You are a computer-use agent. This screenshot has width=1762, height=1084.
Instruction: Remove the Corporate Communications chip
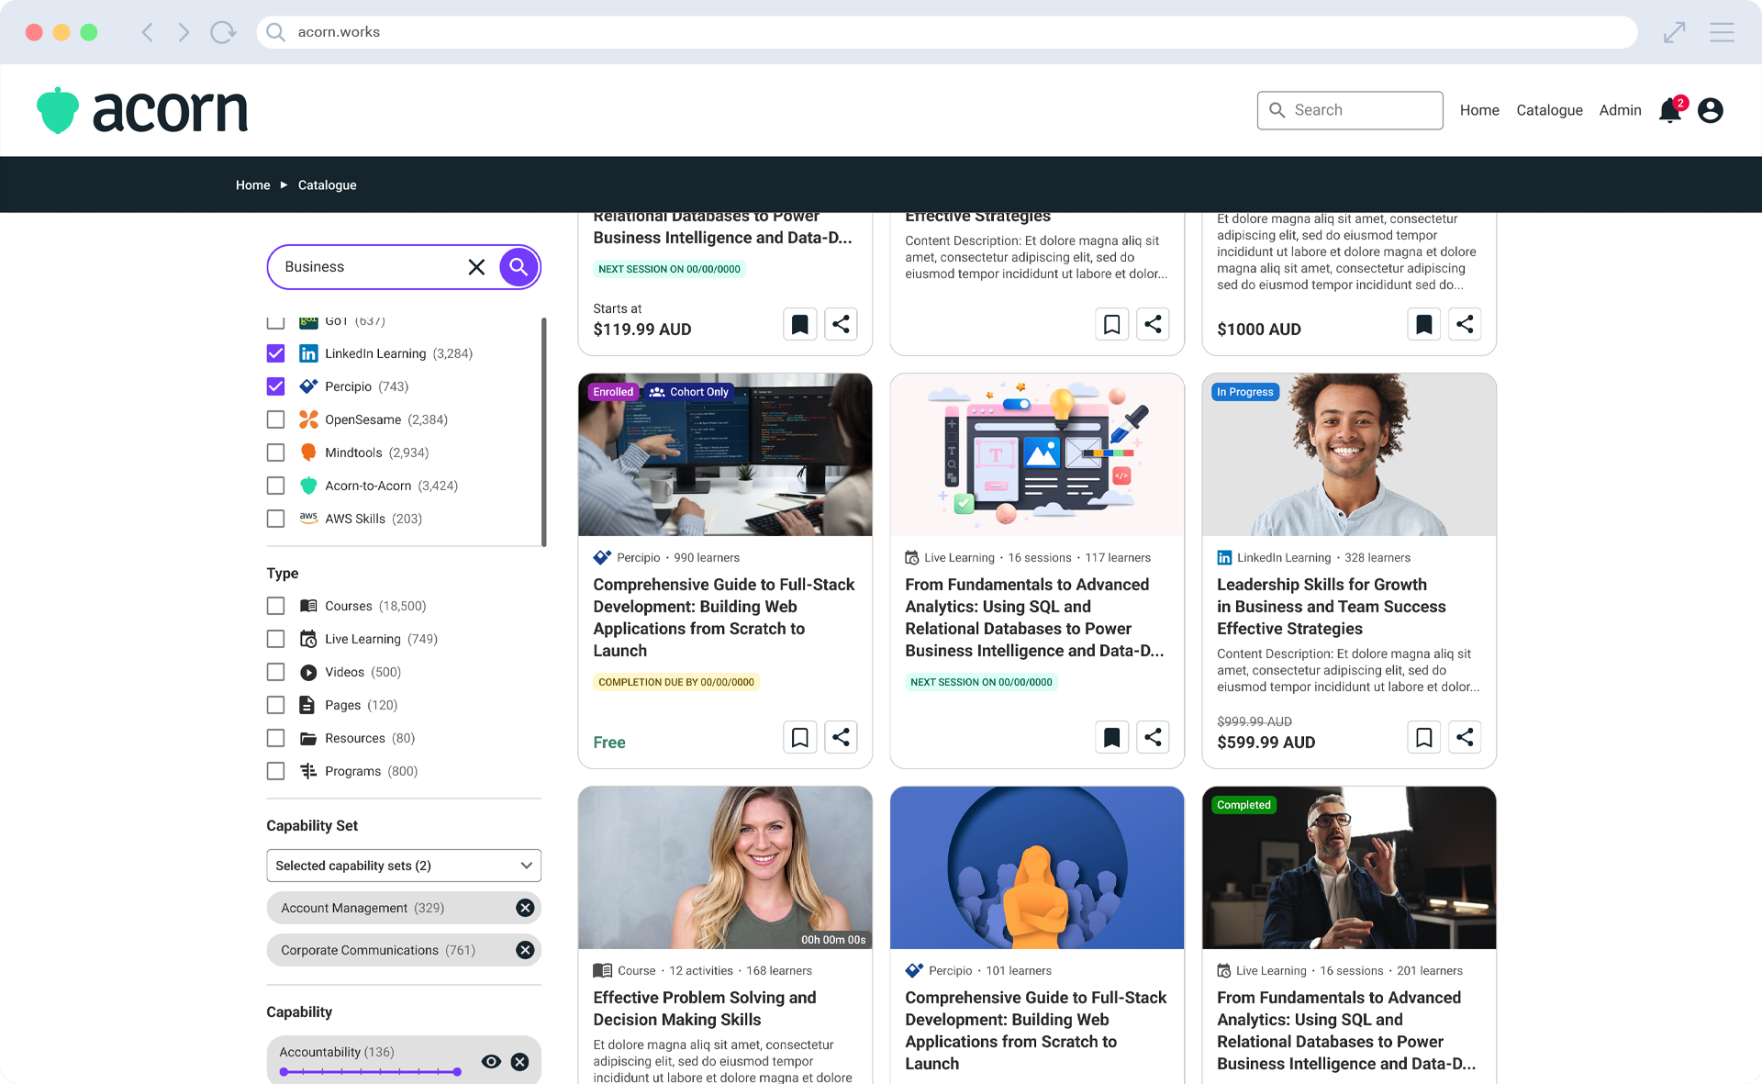525,950
